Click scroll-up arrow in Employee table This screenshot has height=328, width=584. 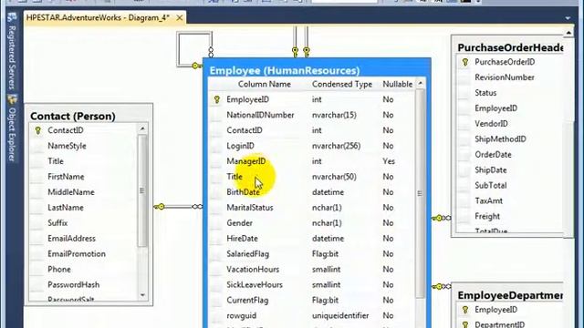click(420, 83)
